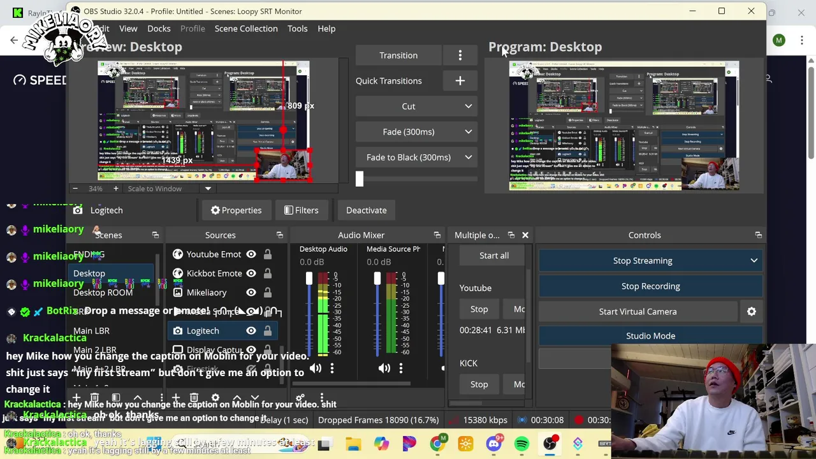
Task: Open source Properties button
Action: (x=237, y=210)
